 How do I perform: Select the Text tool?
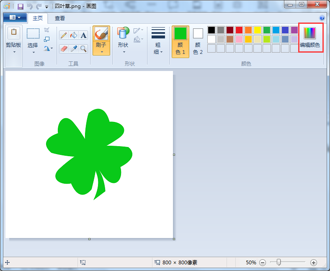(83, 35)
